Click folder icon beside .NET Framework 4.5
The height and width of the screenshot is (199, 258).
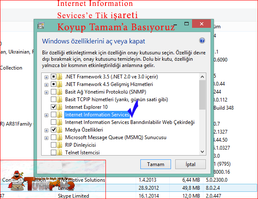59,84
